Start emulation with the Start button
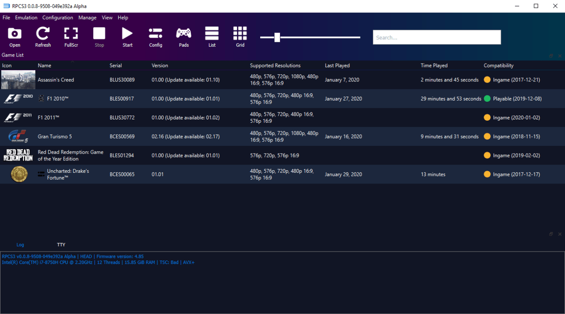565x314 pixels. pos(128,37)
